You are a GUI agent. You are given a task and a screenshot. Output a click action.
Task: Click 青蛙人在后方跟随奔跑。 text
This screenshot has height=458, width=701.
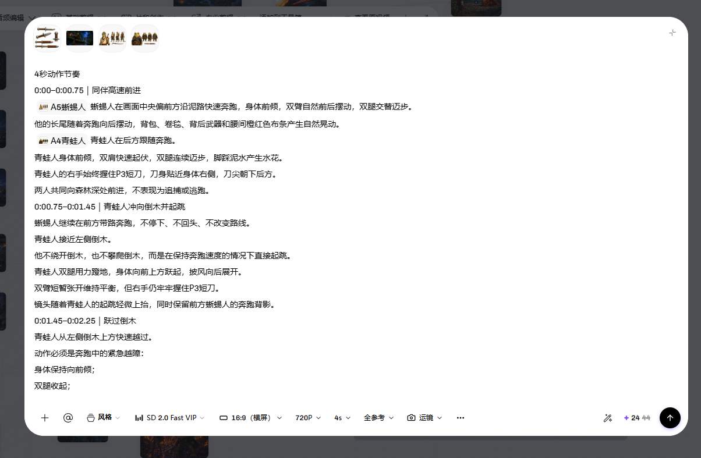[x=133, y=140]
